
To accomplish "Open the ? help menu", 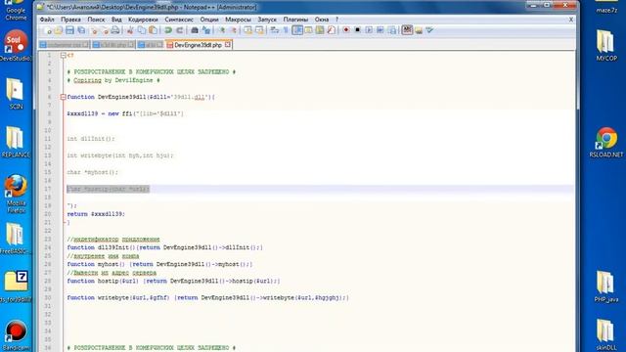I will (x=336, y=20).
